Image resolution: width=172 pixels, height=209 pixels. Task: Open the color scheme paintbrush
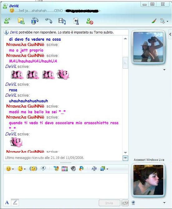(x=154, y=21)
